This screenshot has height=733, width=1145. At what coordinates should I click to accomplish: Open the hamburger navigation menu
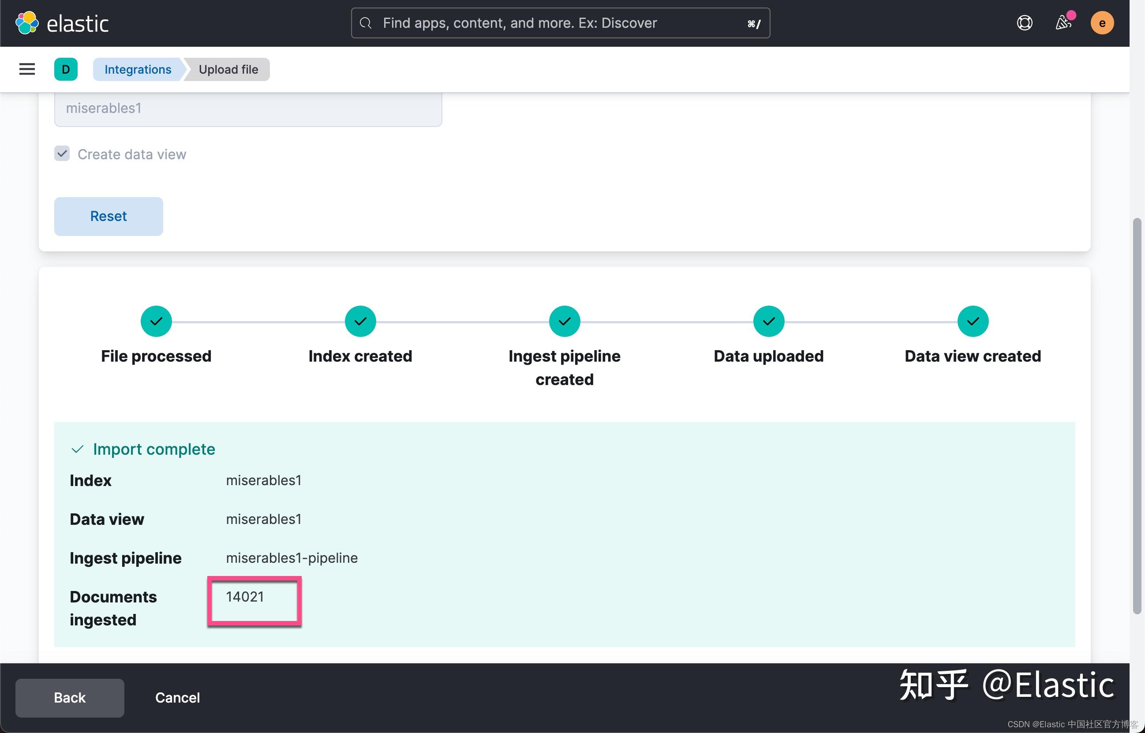point(26,69)
